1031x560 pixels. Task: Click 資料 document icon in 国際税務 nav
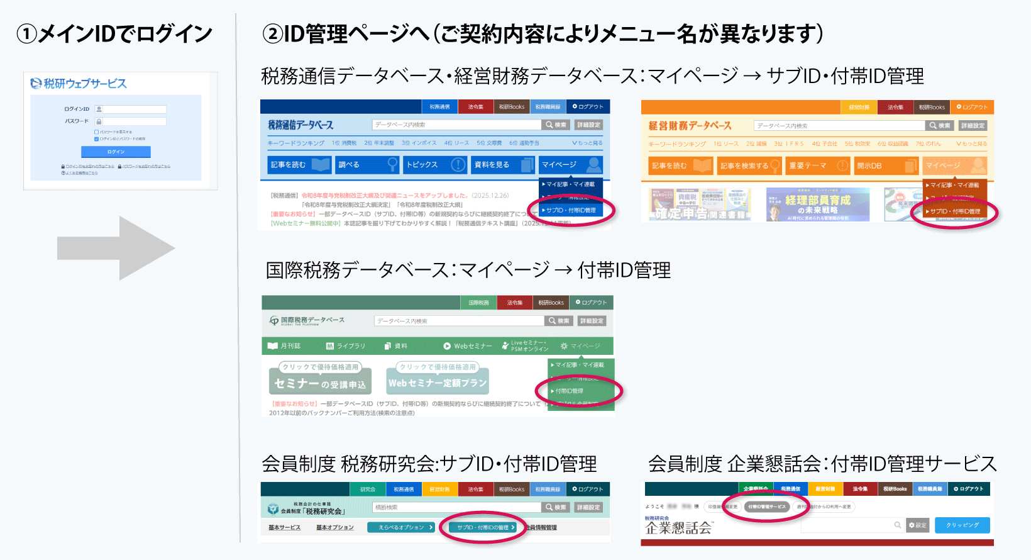(387, 346)
